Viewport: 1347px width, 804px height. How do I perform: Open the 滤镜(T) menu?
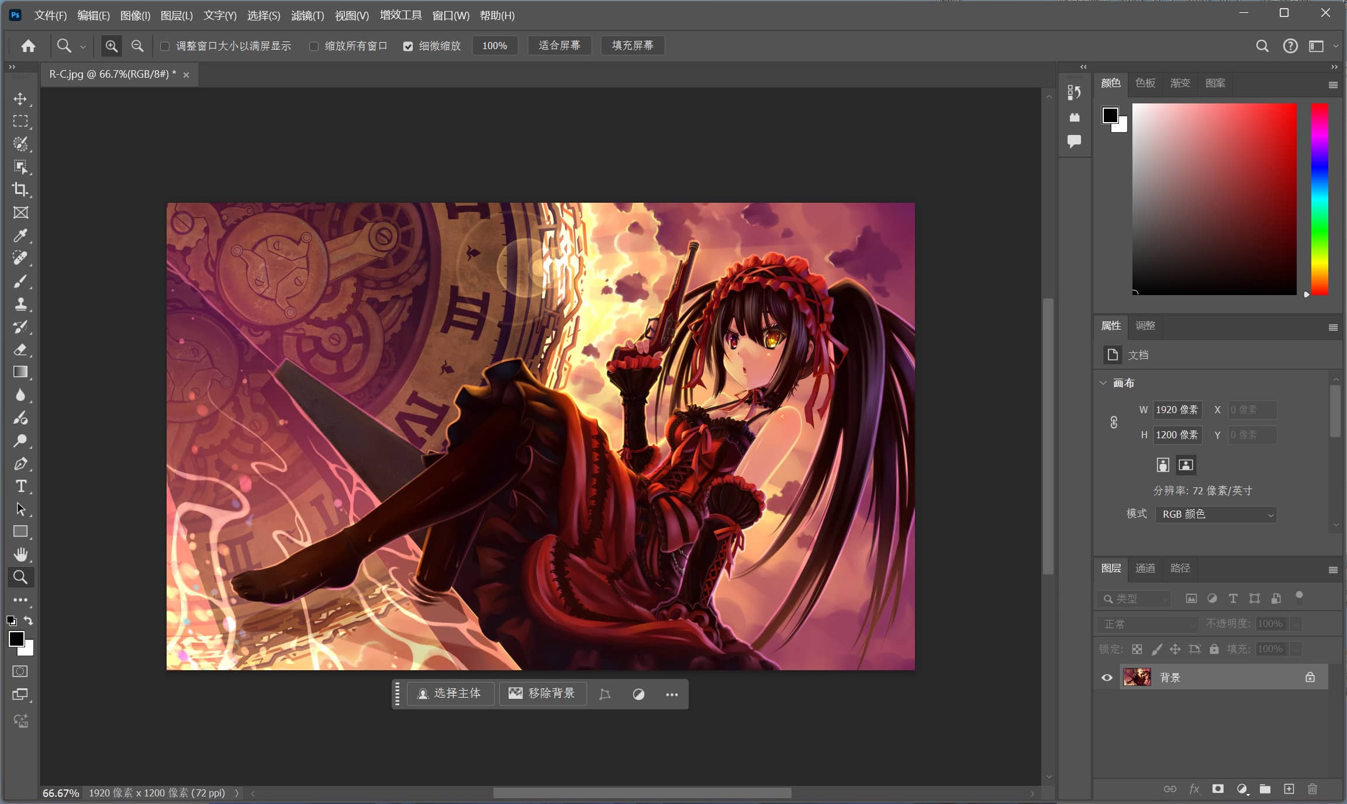(x=307, y=16)
